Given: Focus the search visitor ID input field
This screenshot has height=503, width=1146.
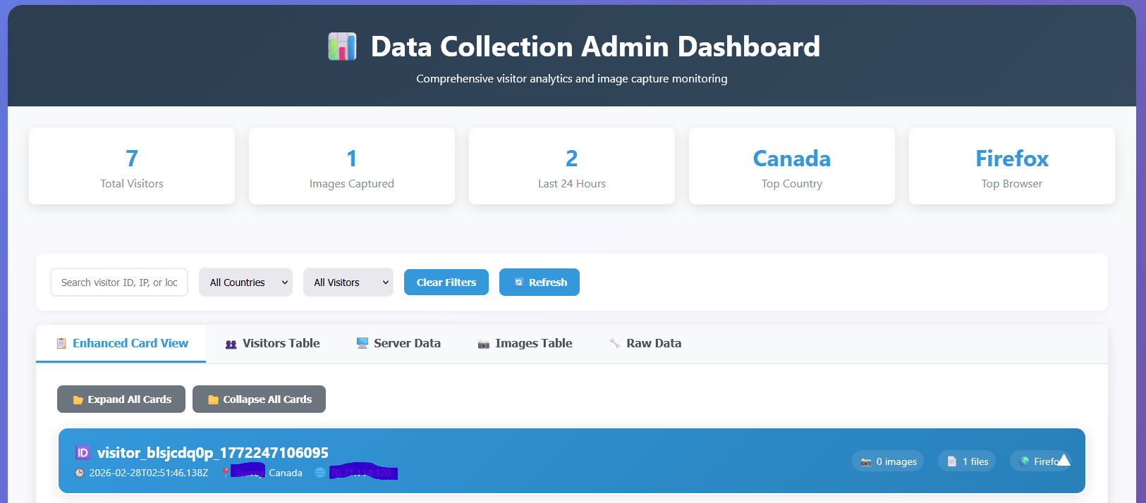Looking at the screenshot, I should pos(119,282).
